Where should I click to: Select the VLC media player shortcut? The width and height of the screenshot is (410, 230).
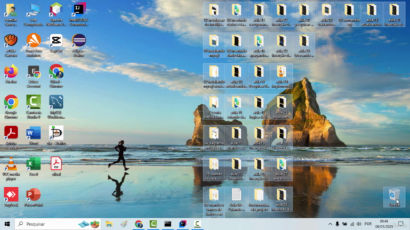click(x=11, y=169)
